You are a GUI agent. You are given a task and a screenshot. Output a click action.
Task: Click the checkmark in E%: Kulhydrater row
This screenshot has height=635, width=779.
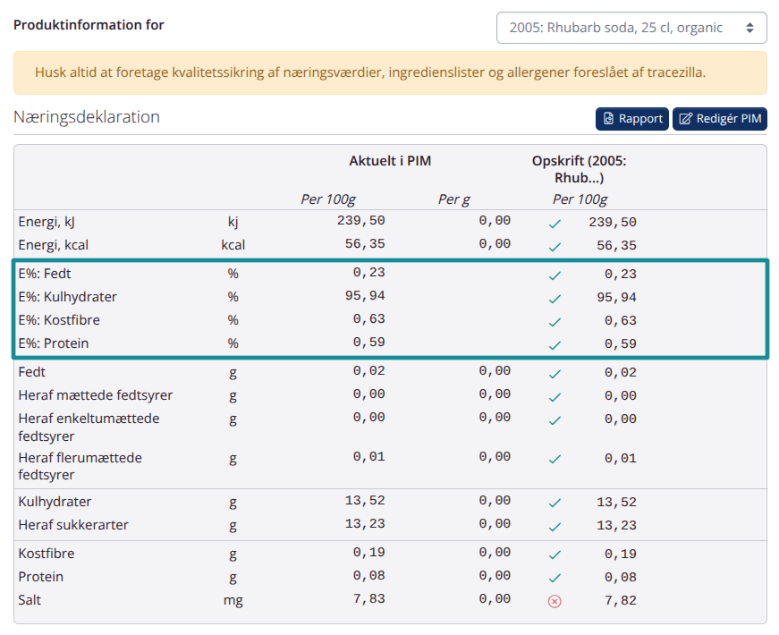(x=555, y=299)
